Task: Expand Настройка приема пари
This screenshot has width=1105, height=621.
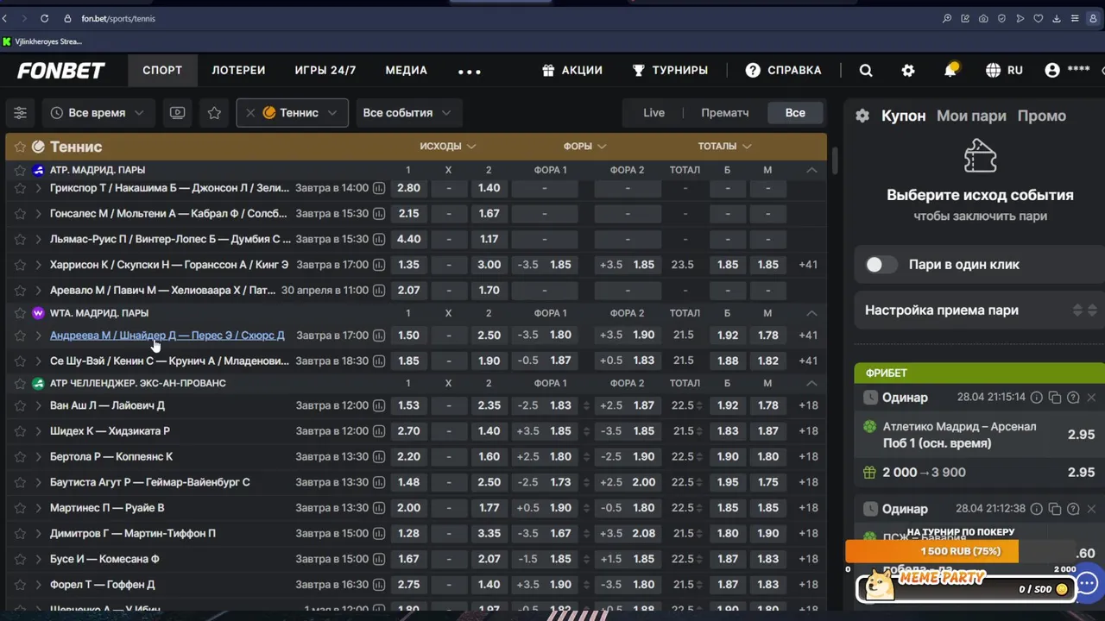Action: 981,310
